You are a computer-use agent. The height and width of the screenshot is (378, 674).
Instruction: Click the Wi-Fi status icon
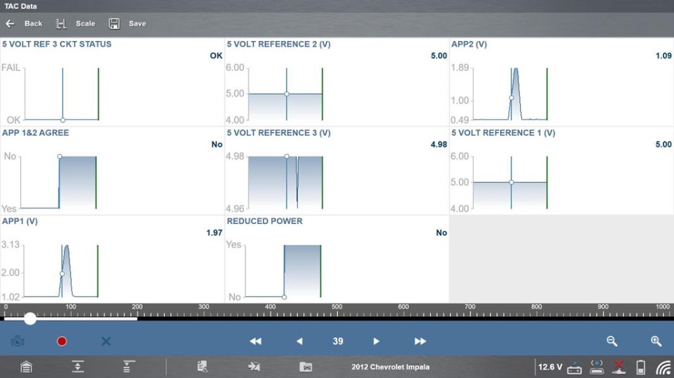[x=663, y=367]
